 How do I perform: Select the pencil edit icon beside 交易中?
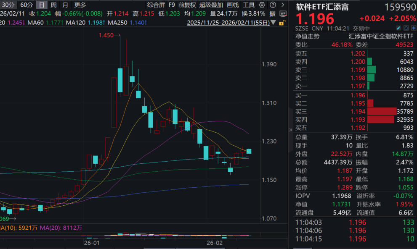tap(398, 28)
